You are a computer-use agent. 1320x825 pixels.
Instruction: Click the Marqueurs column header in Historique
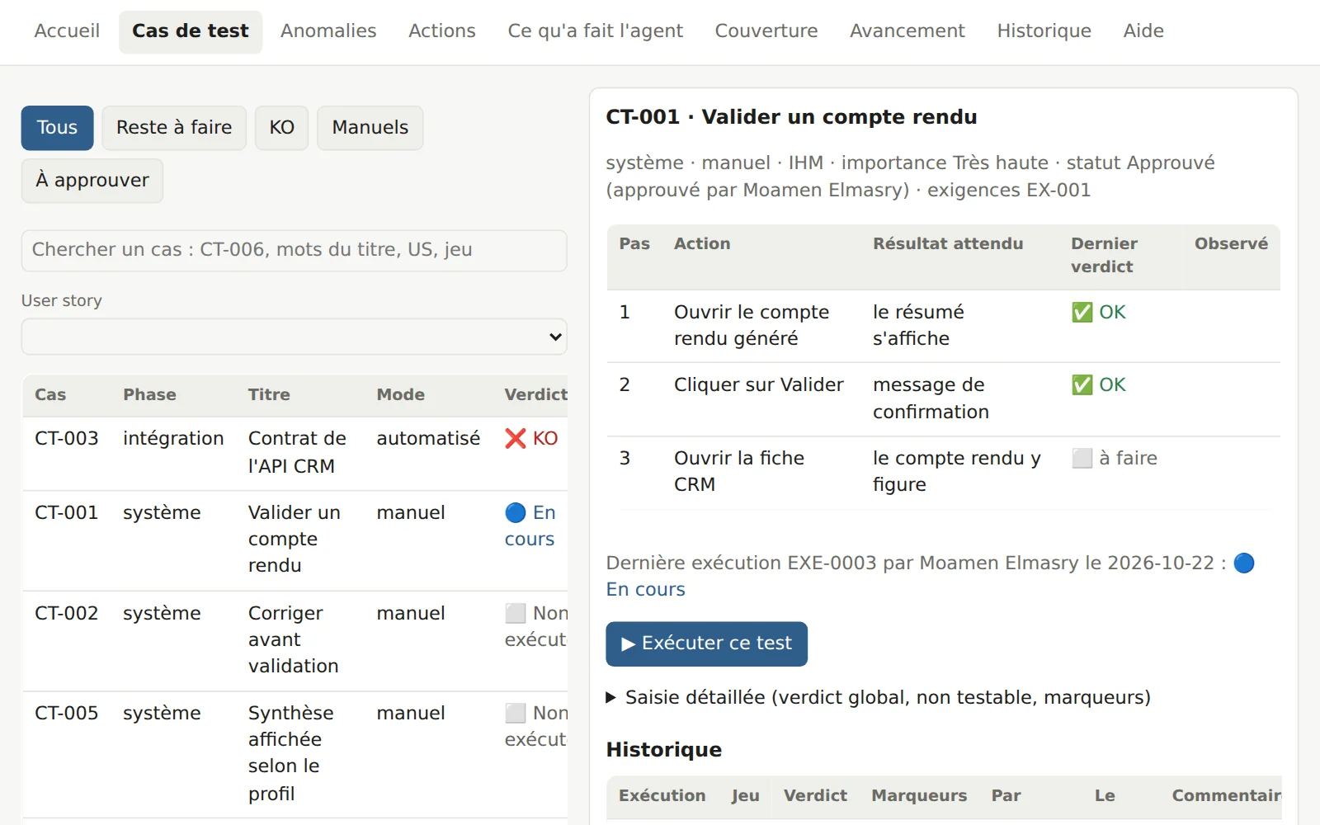pyautogui.click(x=919, y=796)
